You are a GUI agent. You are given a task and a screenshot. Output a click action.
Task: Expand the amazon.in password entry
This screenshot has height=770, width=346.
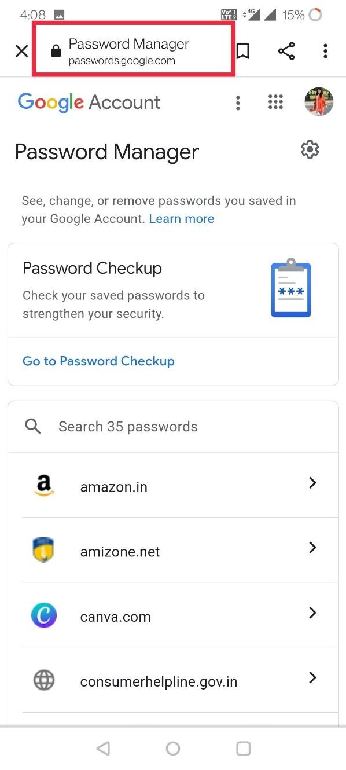(x=312, y=483)
